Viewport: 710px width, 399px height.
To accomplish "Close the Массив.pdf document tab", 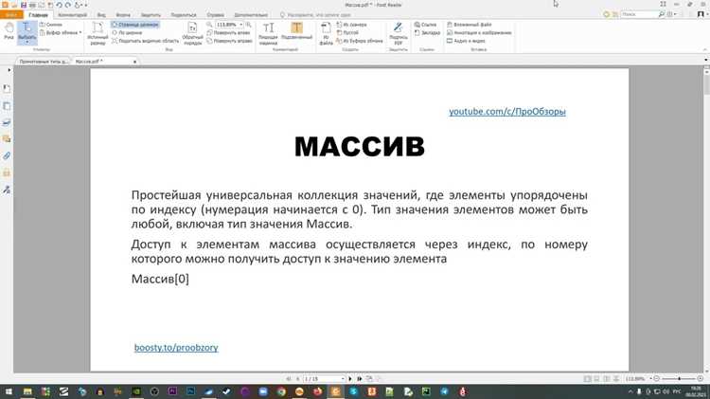I will (x=135, y=62).
